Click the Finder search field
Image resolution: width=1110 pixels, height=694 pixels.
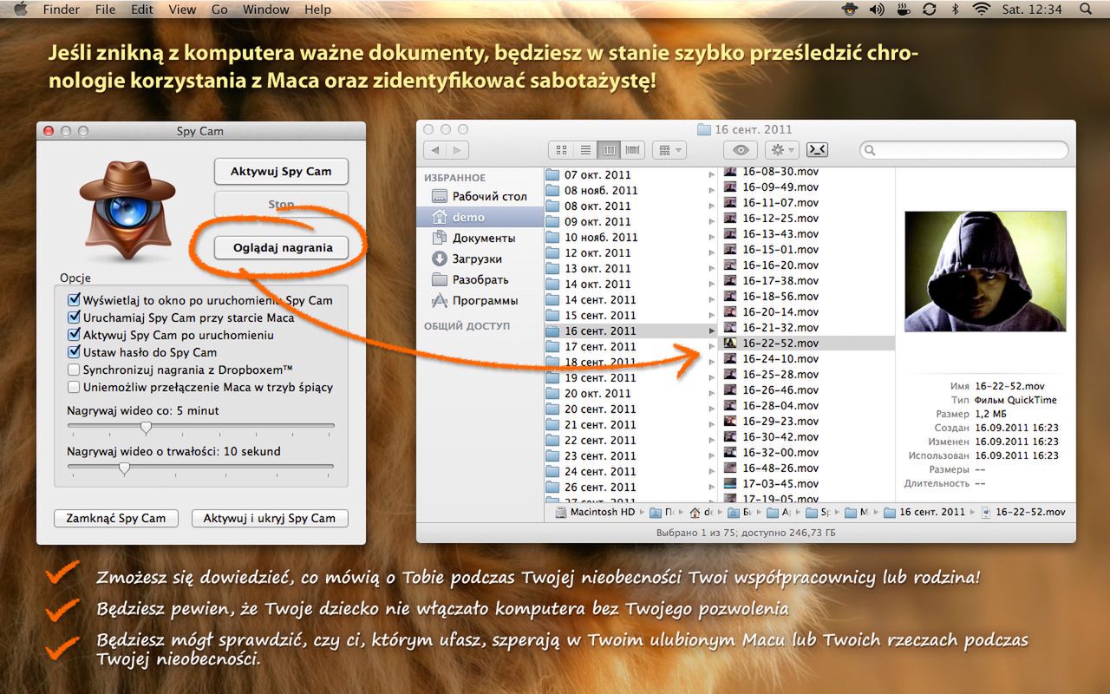tap(963, 150)
